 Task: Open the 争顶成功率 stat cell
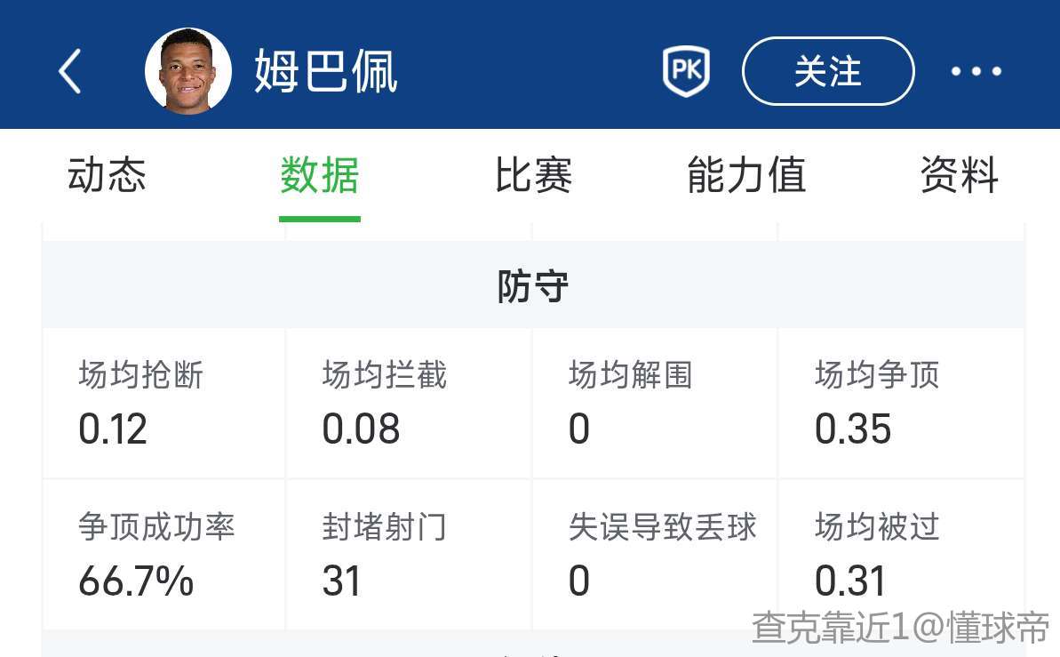point(164,555)
